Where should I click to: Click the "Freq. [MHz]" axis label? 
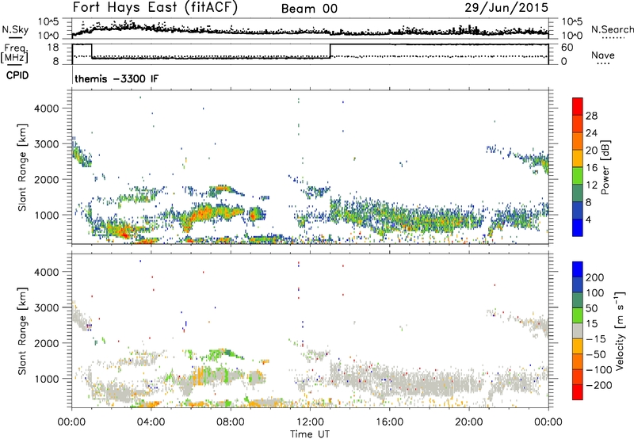point(15,54)
